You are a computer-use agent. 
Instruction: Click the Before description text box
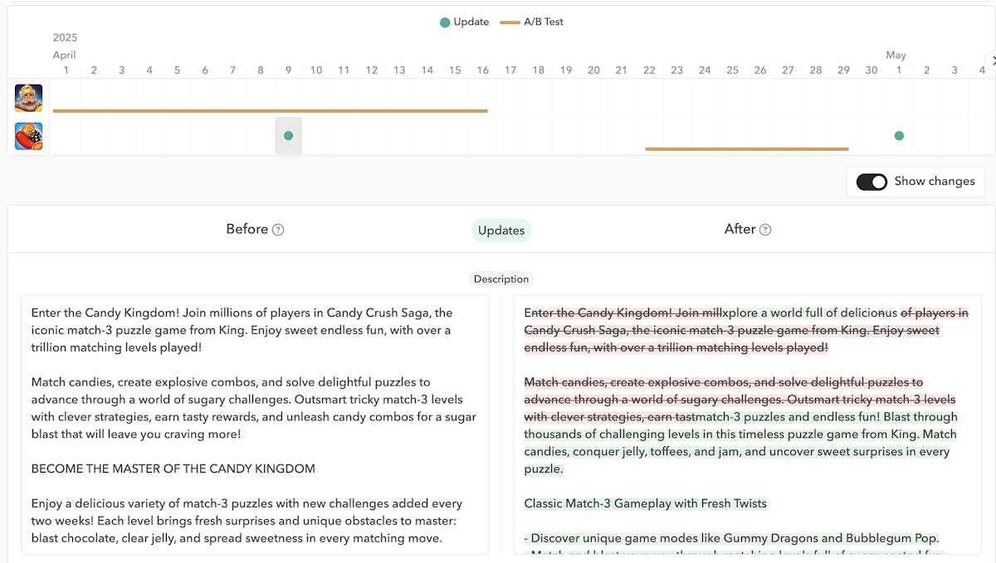tap(254, 423)
